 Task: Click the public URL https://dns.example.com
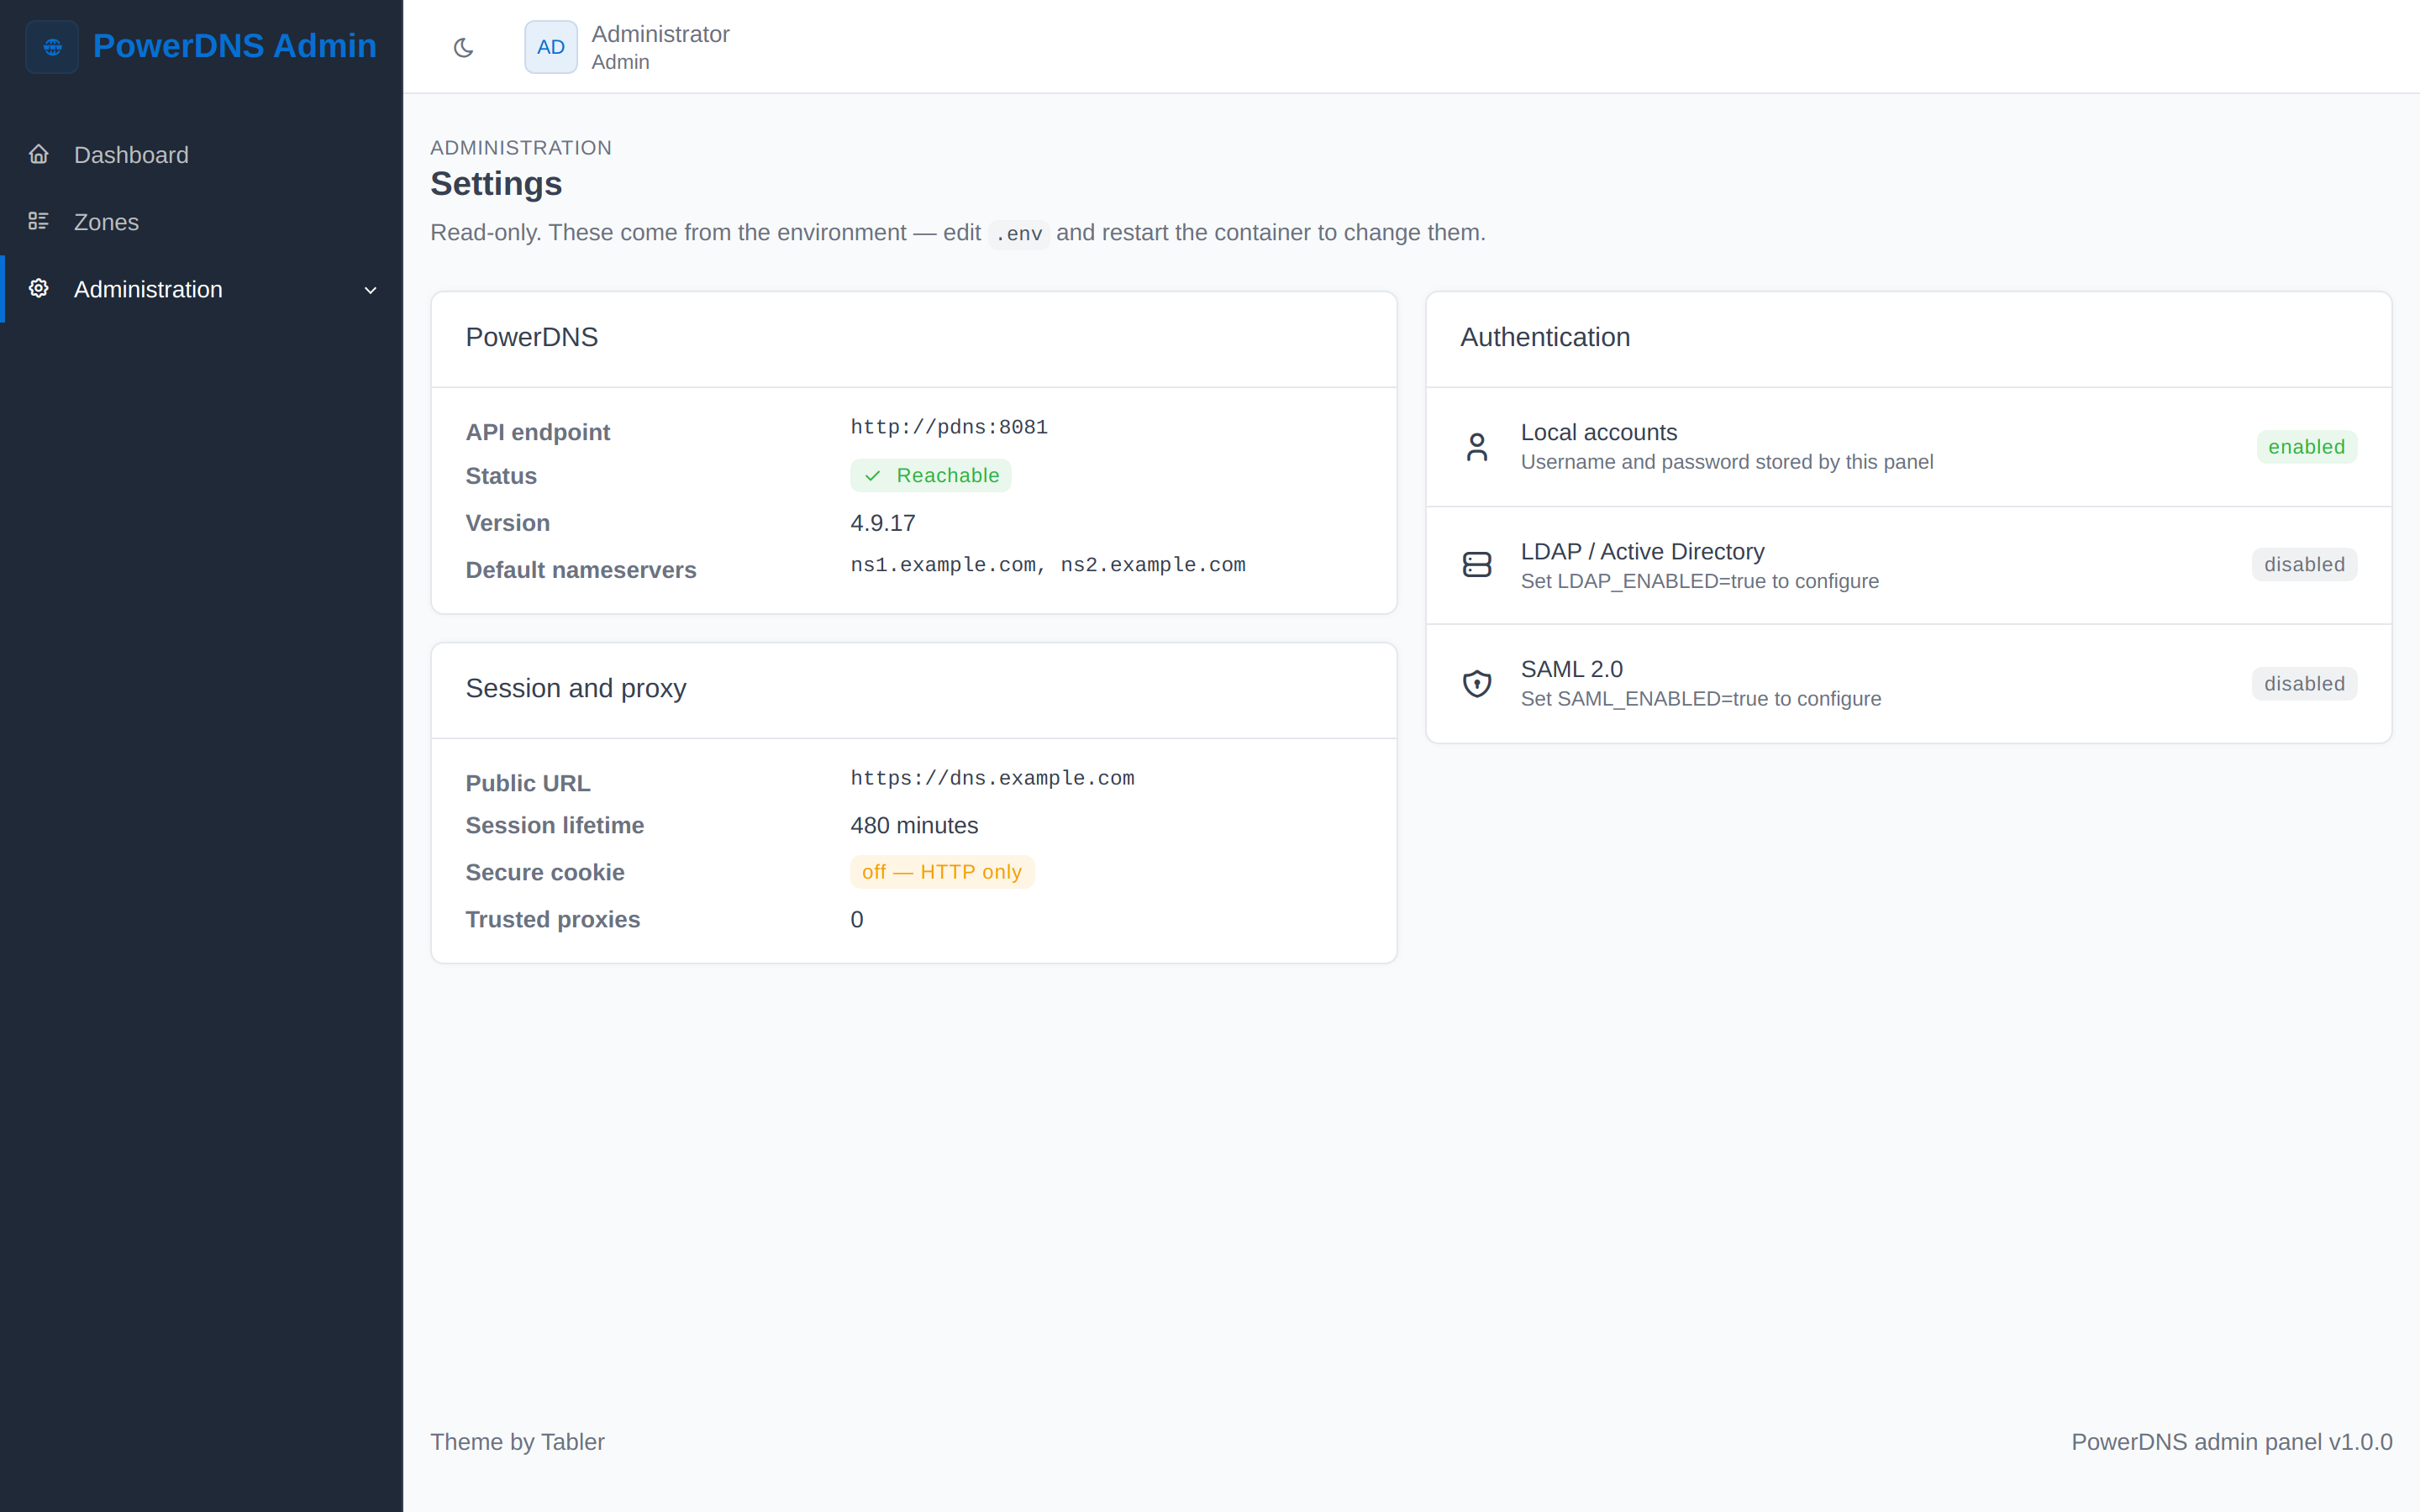click(992, 778)
